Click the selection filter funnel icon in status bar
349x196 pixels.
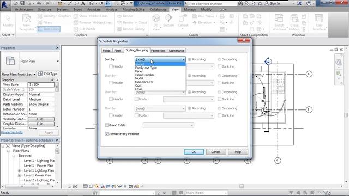click(327, 193)
